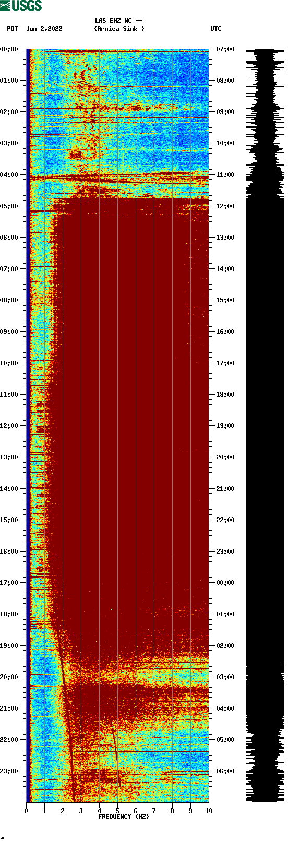This screenshot has width=288, height=844.
Task: Select the date Jun 2,2022
Action: [44, 29]
